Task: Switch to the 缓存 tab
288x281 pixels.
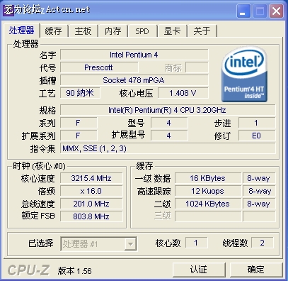Action: click(54, 31)
